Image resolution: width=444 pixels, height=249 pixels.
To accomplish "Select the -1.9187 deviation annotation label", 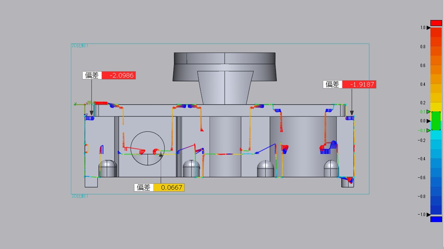I will 349,84.
